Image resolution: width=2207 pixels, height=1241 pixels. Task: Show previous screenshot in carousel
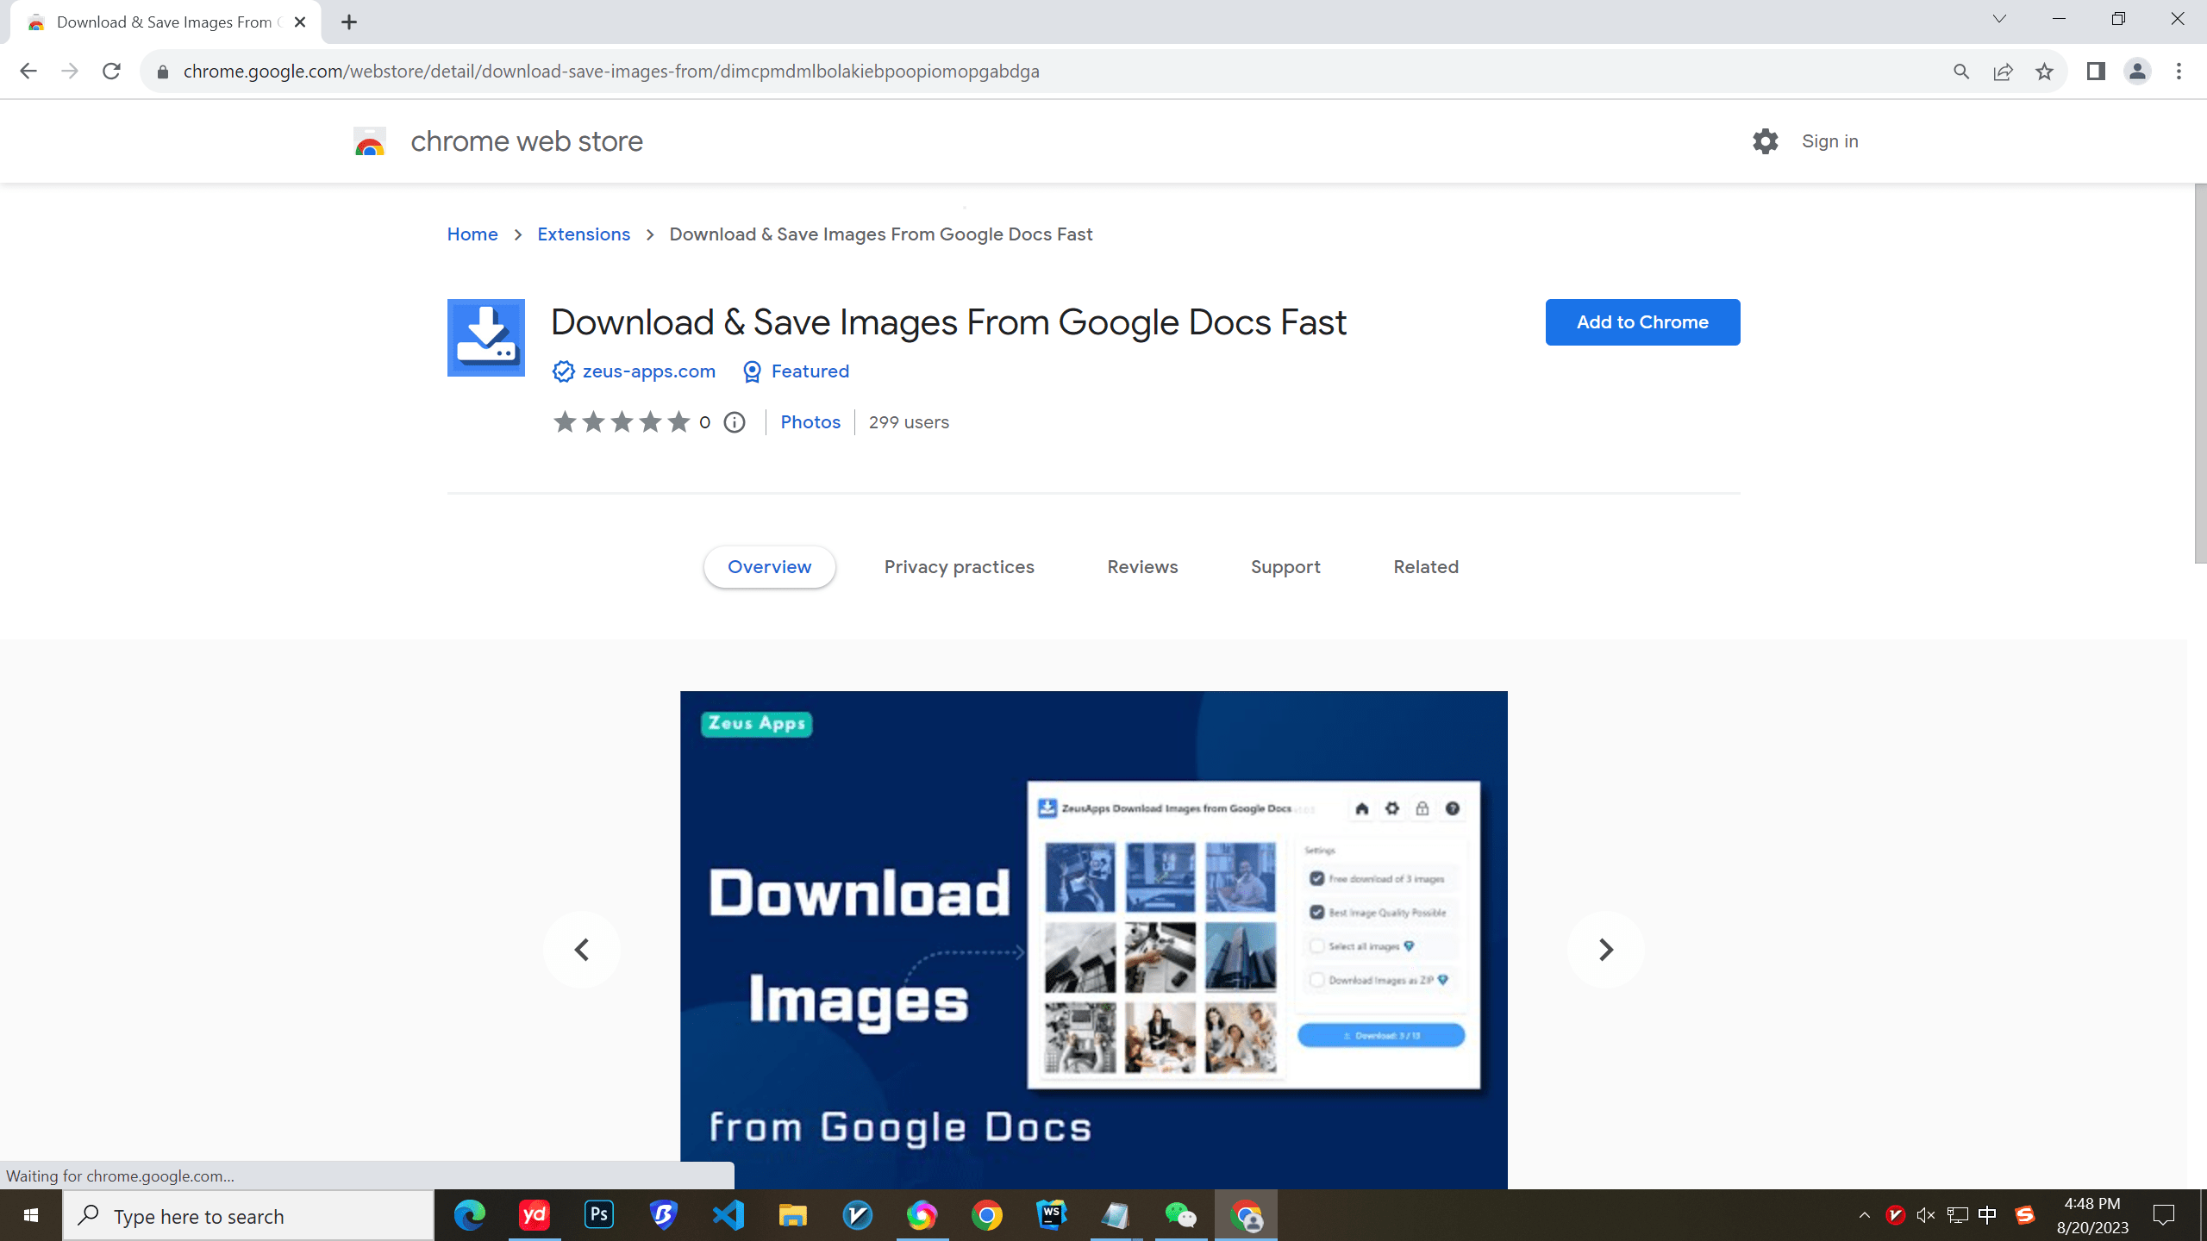click(x=582, y=950)
